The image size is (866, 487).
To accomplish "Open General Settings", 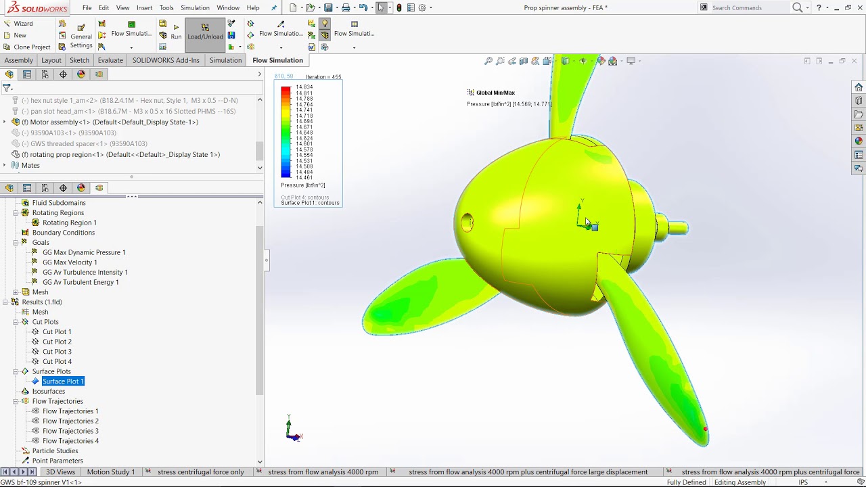I will pyautogui.click(x=81, y=37).
